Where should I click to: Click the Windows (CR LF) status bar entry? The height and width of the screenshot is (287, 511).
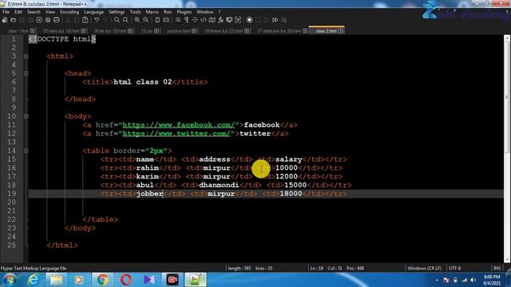[x=424, y=268]
